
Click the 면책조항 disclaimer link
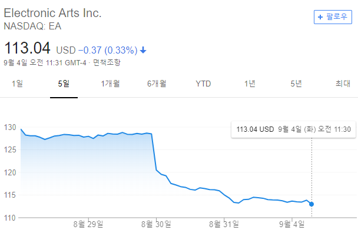(x=107, y=62)
